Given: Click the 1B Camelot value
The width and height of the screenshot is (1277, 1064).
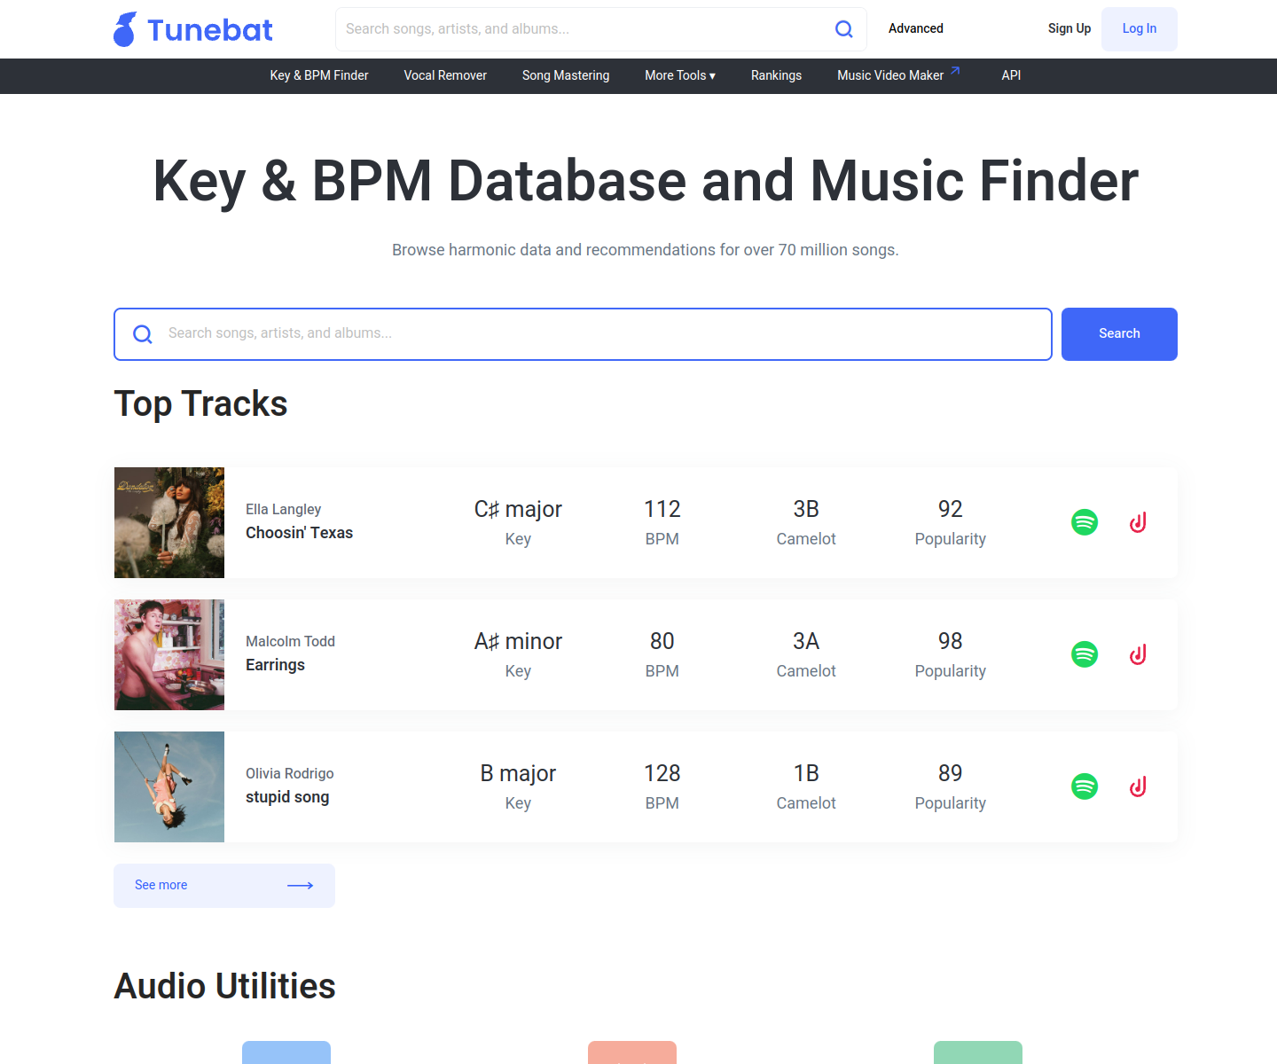Looking at the screenshot, I should click(x=806, y=773).
